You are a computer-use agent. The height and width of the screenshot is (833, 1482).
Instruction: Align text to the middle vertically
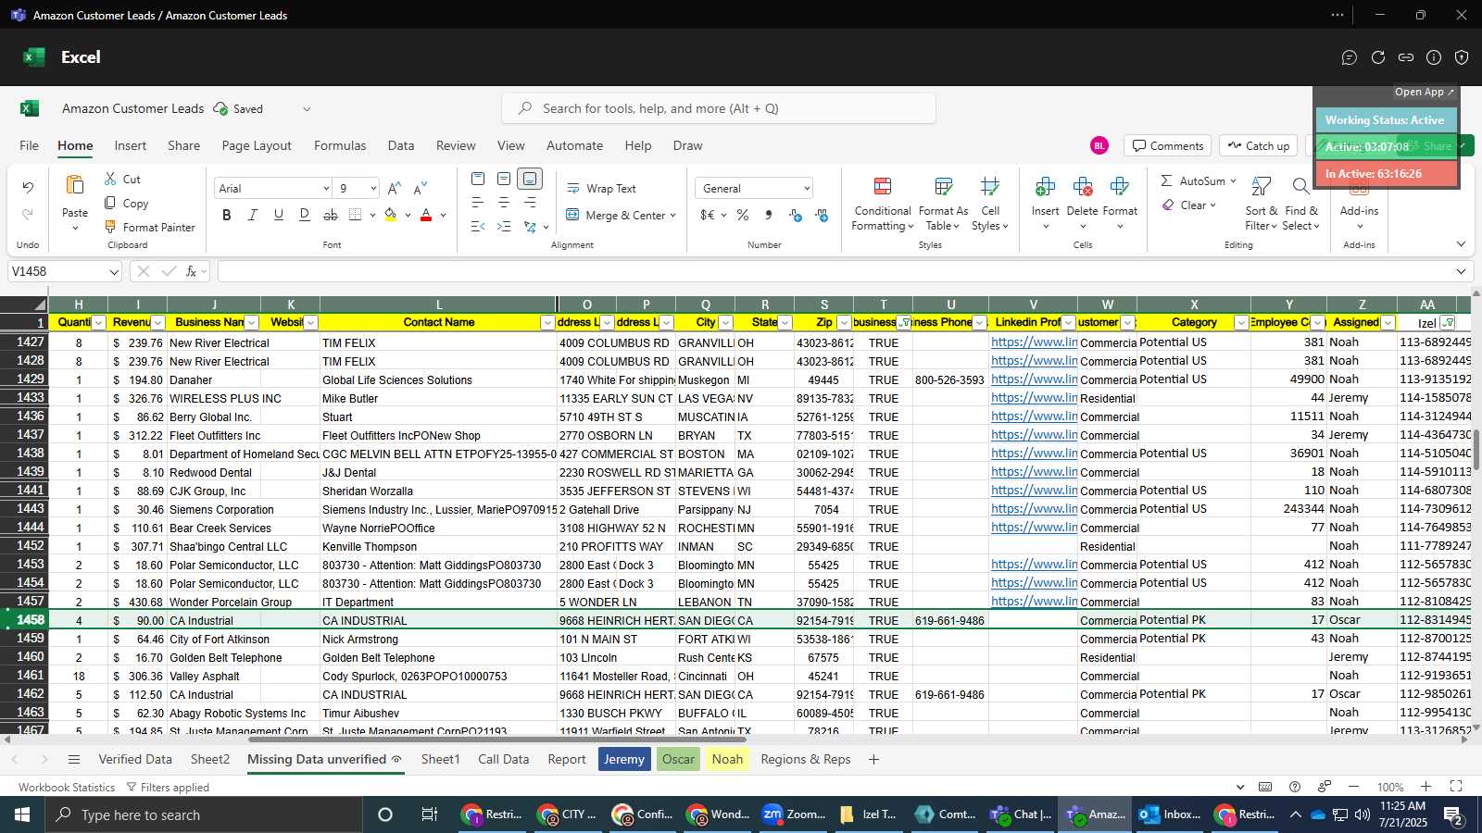pos(504,179)
